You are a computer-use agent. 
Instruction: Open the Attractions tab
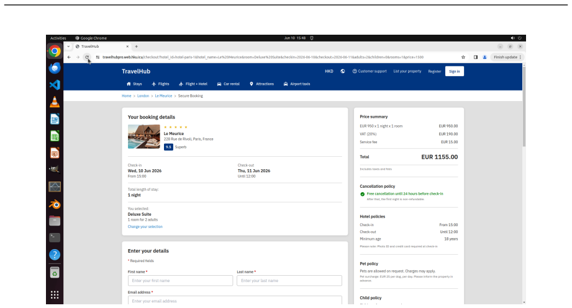coord(261,84)
